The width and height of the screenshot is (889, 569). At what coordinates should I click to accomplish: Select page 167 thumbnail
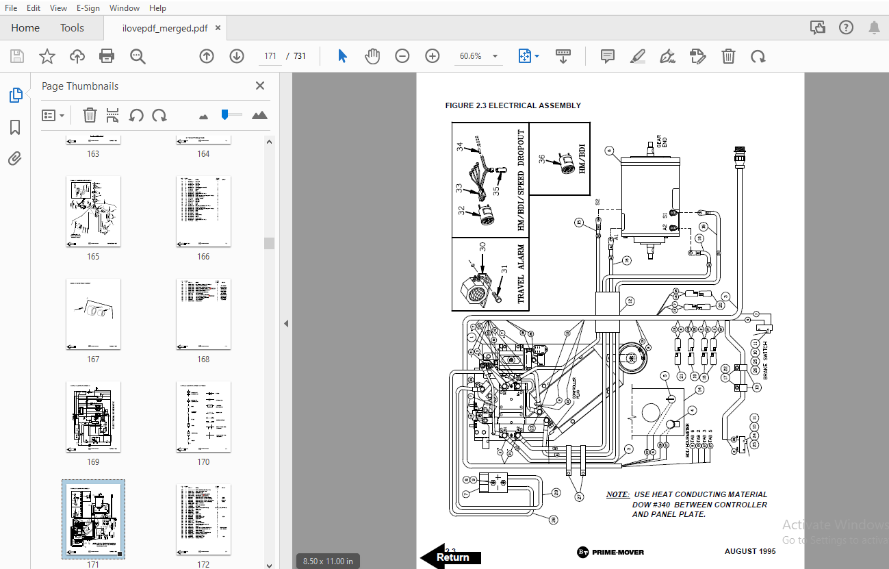93,314
